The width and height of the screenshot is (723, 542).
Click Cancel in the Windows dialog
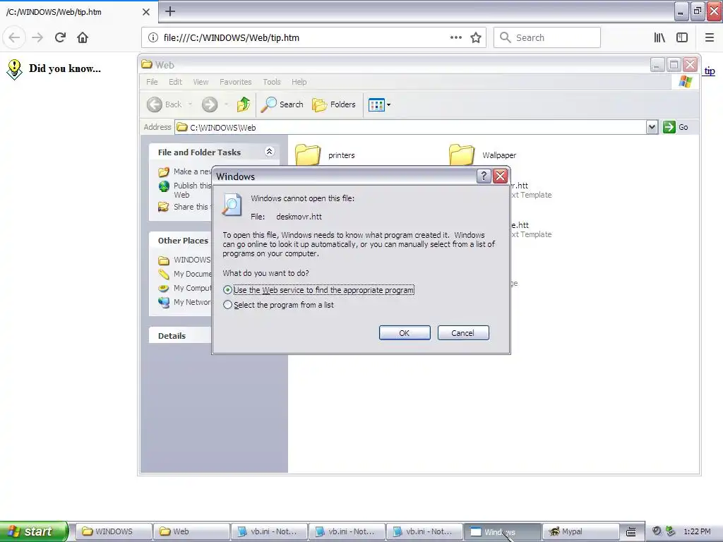click(463, 333)
